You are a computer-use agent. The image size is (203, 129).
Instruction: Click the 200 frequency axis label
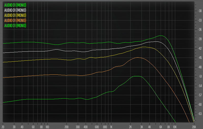66,127
